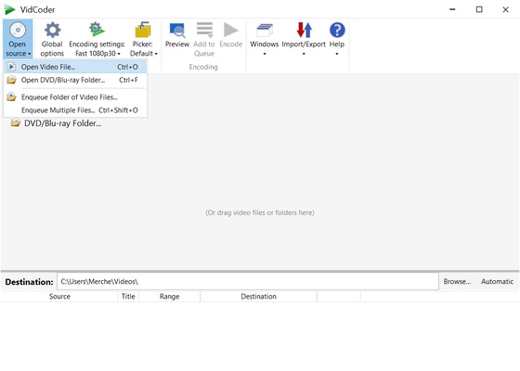Click the Title column header

click(x=128, y=297)
